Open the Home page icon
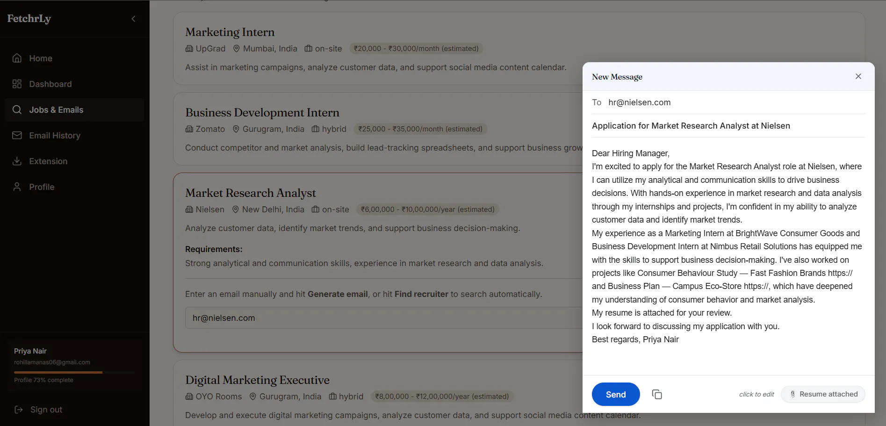Image resolution: width=886 pixels, height=426 pixels. 17,58
